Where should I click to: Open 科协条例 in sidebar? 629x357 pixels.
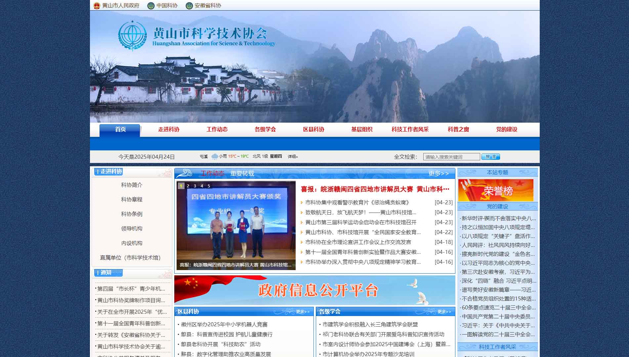[132, 214]
